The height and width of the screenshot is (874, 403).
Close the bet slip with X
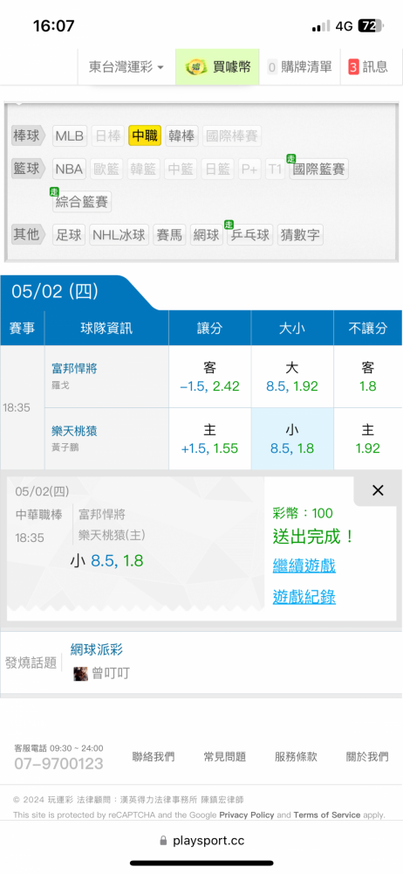tap(378, 490)
